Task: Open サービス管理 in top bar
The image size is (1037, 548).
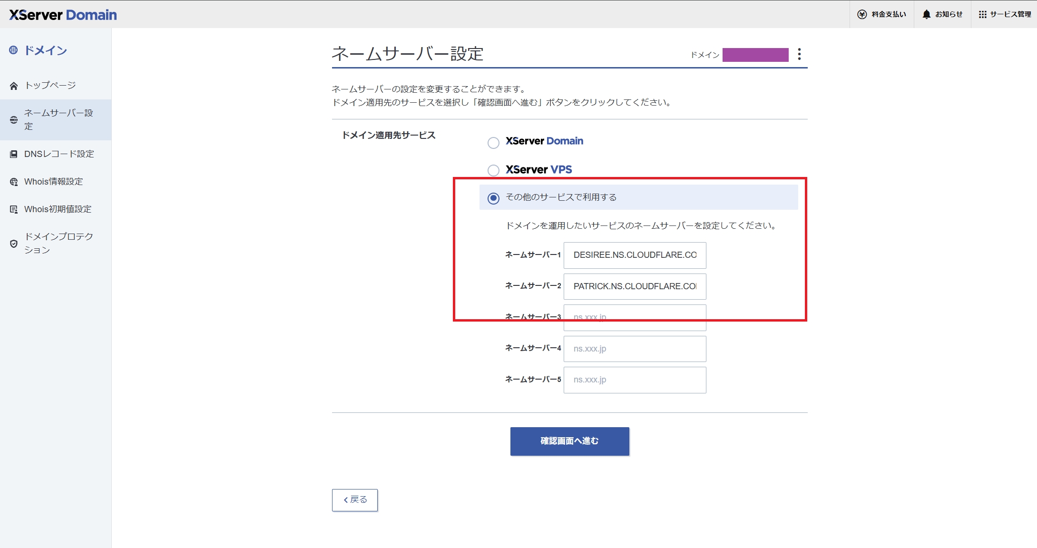Action: [x=1005, y=14]
